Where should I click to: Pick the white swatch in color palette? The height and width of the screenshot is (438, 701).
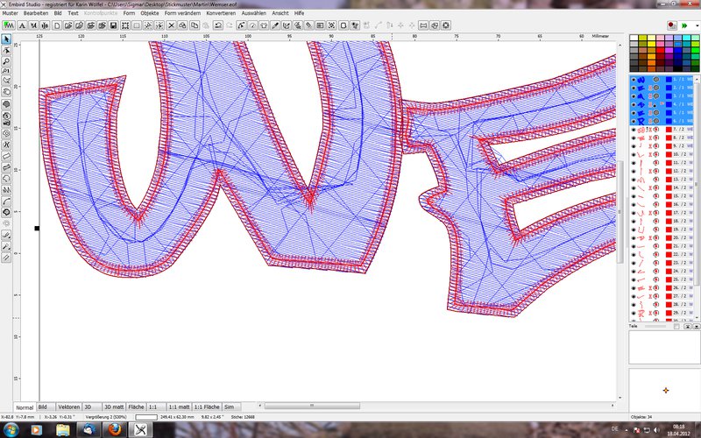tap(634, 38)
